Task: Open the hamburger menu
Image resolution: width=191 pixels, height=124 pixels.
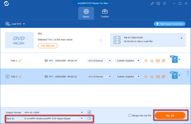Action: [165, 4]
